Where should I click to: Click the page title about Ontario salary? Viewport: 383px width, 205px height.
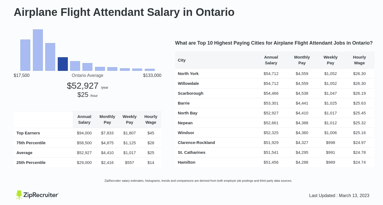(x=124, y=12)
